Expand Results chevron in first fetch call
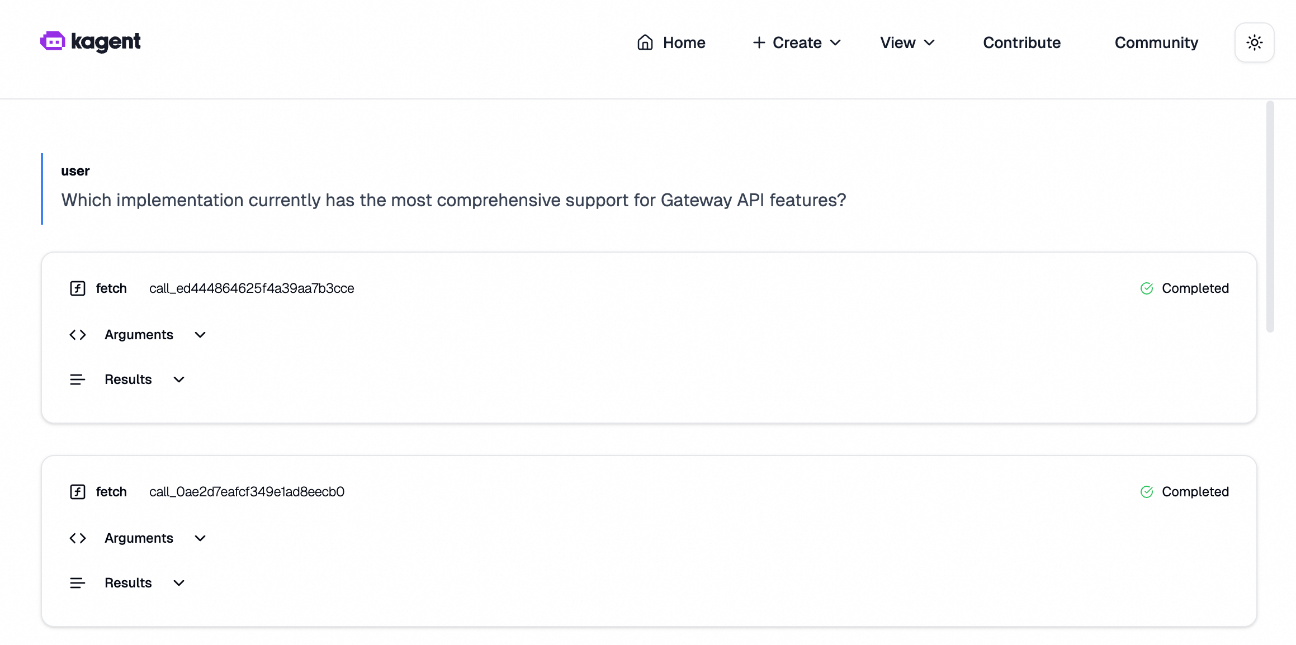Viewport: 1296px width, 645px height. coord(179,380)
